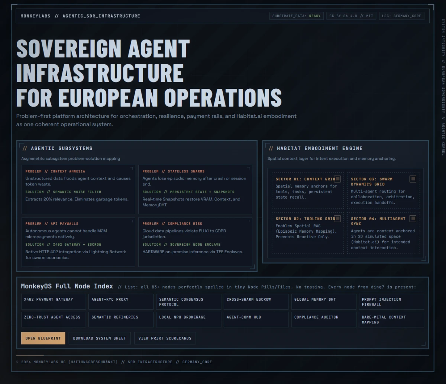Screen dimensions: 446x384
Task: Open the Context Amnesia problem card
Action: pyautogui.click(x=78, y=190)
